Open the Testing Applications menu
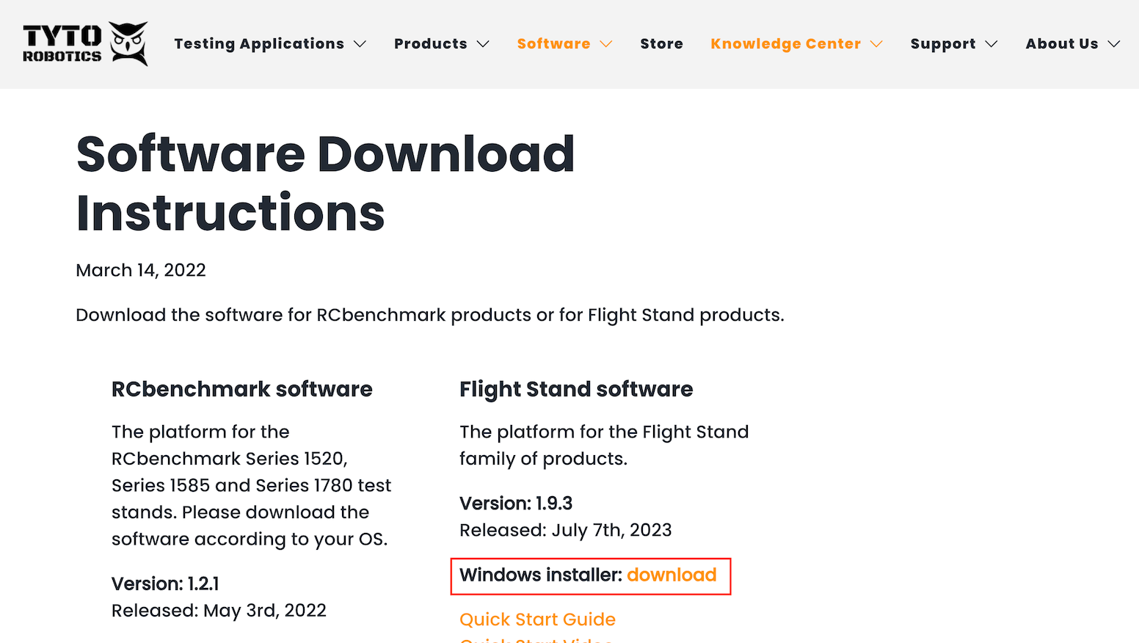Viewport: 1139px width, 643px height. point(258,43)
